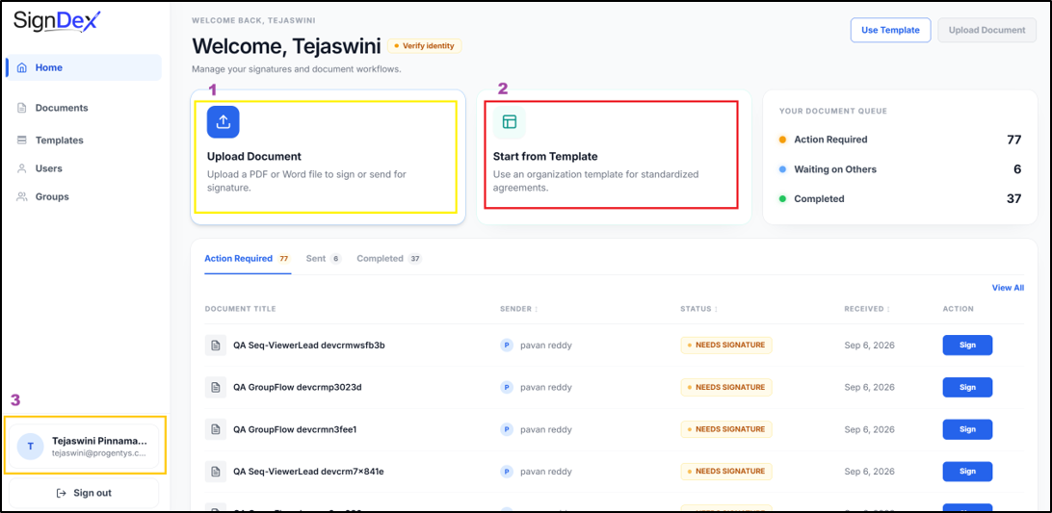The height and width of the screenshot is (513, 1052).
Task: Click the blue upload arrow icon
Action: point(224,122)
